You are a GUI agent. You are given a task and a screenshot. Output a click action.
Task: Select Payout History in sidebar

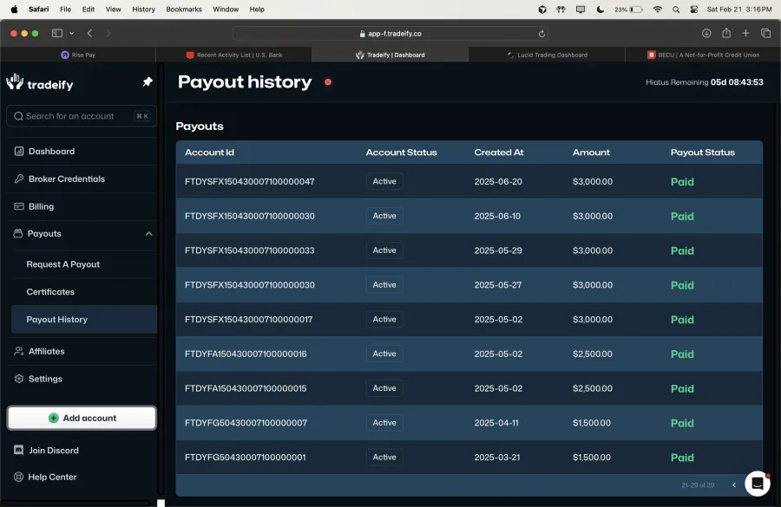tap(83, 319)
